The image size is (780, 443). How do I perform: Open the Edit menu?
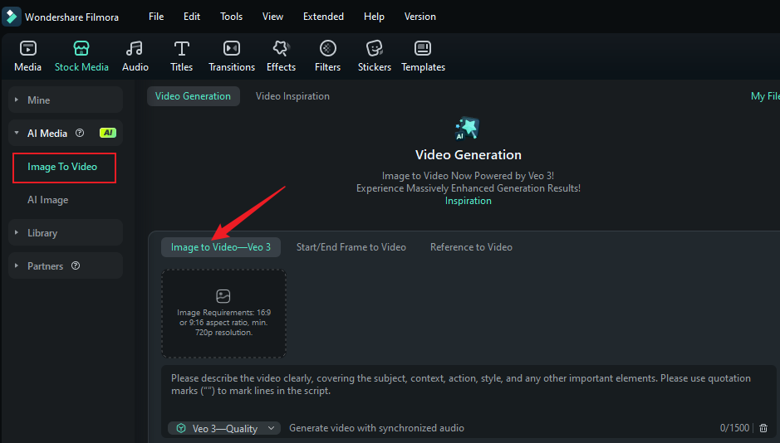tap(192, 17)
